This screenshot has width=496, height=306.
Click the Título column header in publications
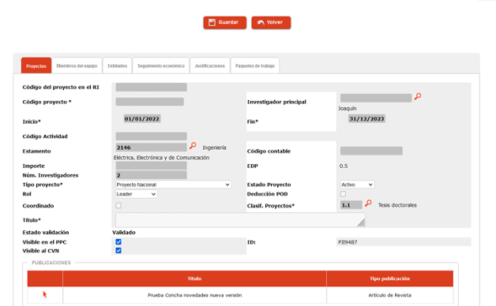point(194,278)
